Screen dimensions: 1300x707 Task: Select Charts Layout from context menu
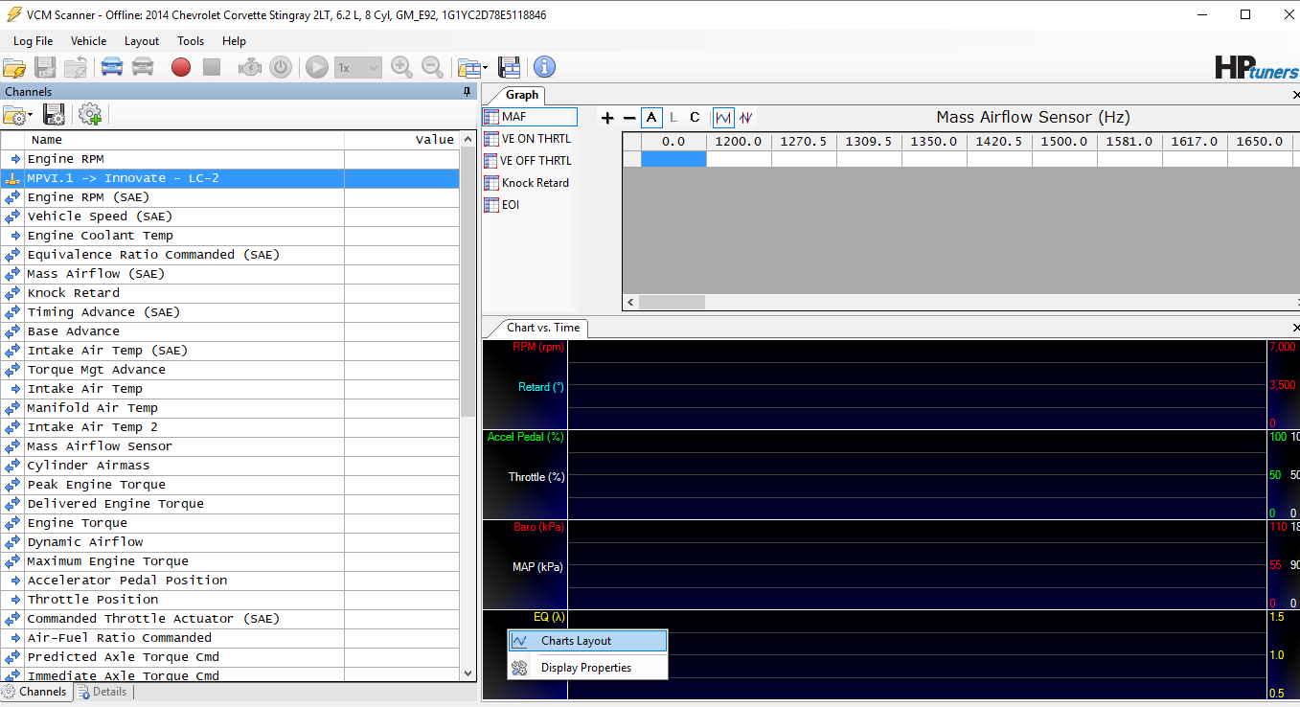(x=576, y=641)
